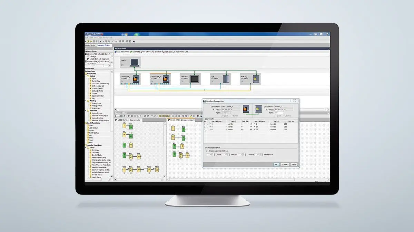Zoom In on the network view

pos(157,52)
